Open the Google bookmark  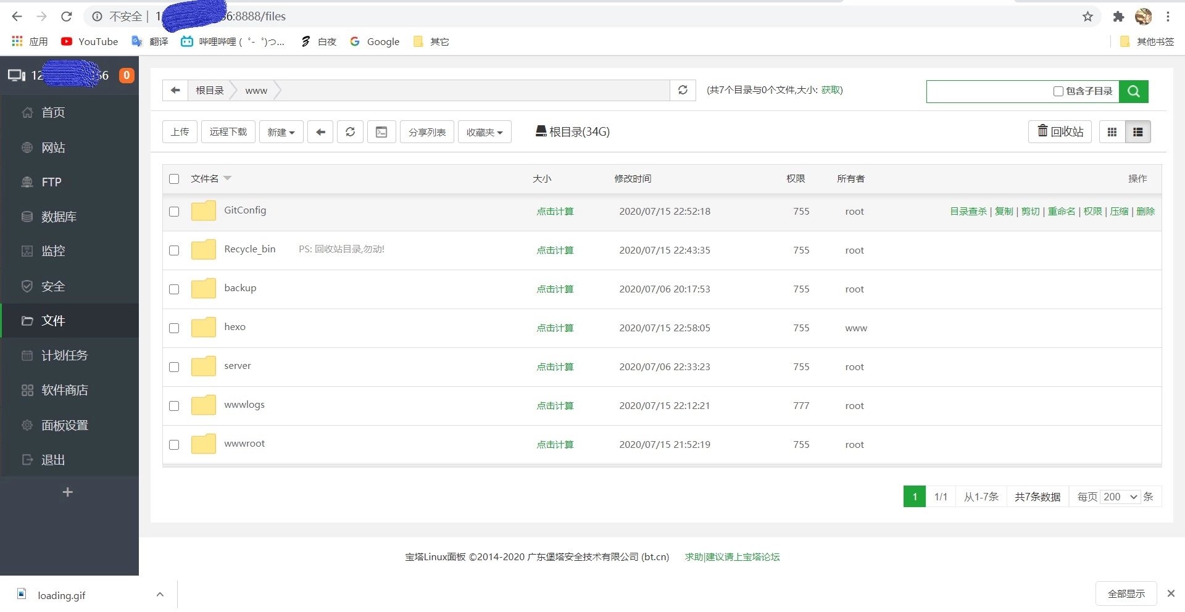[375, 41]
